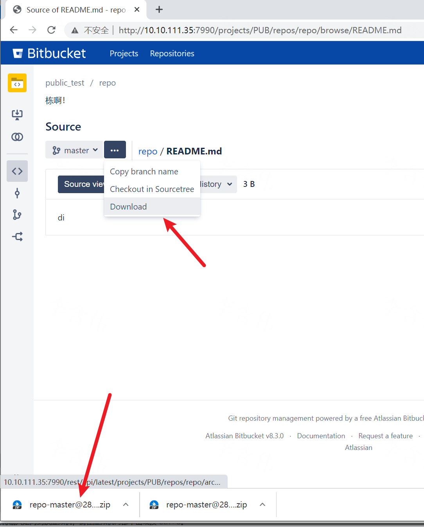Open the Projects menu
The image size is (424, 527).
(x=124, y=54)
